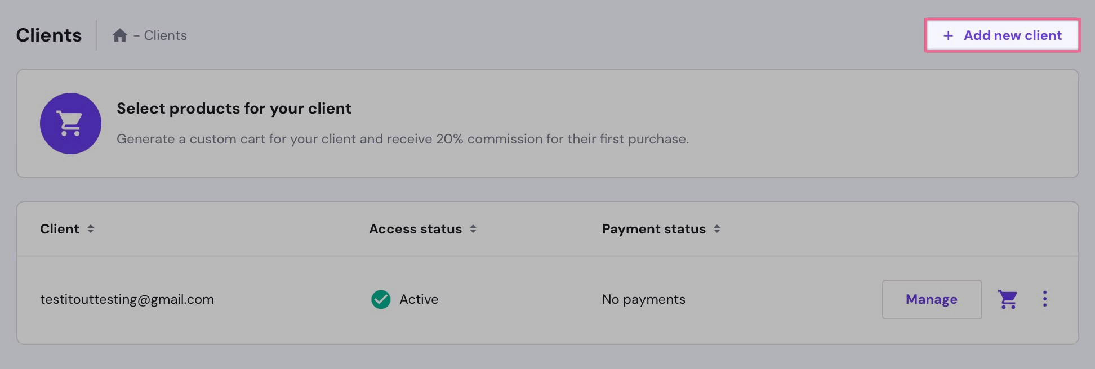Image resolution: width=1095 pixels, height=369 pixels.
Task: Click the No payments status text
Action: [x=643, y=299]
